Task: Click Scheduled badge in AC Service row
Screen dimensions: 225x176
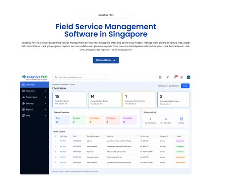Action: click(x=180, y=152)
